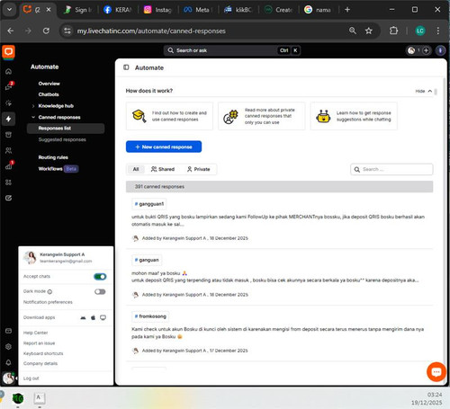The width and height of the screenshot is (450, 409).
Task: Open Chrome three-dot menu
Action: click(438, 31)
